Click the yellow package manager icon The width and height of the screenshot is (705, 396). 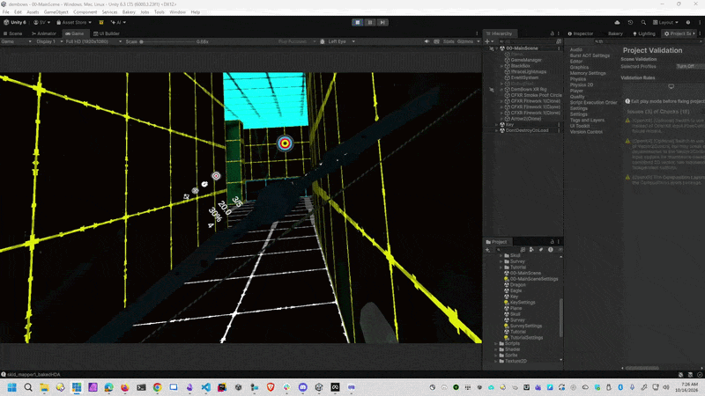click(101, 23)
